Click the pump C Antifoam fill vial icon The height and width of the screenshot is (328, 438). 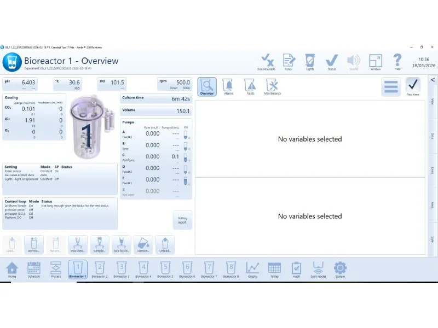pos(186,158)
